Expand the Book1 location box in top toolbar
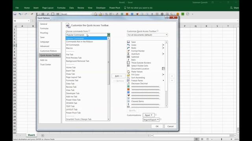Image resolution: width=252 pixels, height=141 pixels. pyautogui.click(x=91, y=14)
